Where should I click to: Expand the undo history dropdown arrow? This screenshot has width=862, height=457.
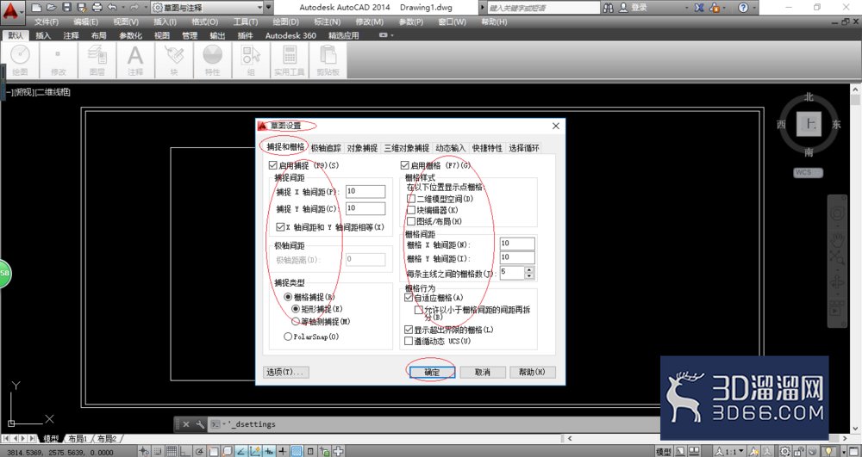[123, 8]
